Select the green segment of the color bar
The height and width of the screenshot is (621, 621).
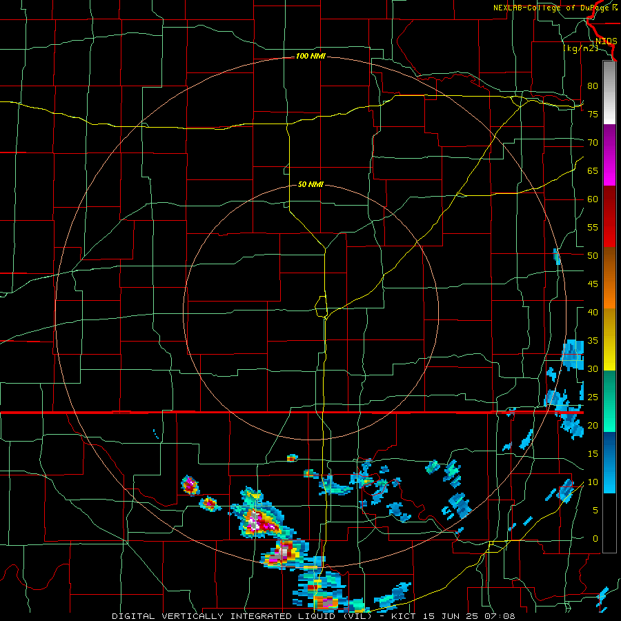coord(609,401)
